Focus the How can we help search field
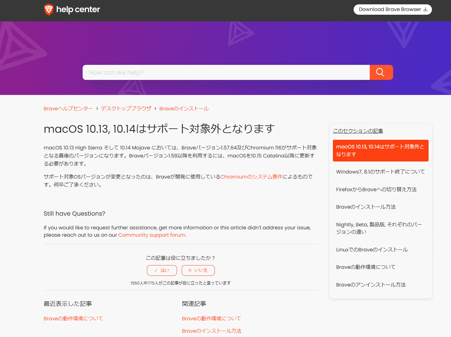451x337 pixels. coord(226,72)
